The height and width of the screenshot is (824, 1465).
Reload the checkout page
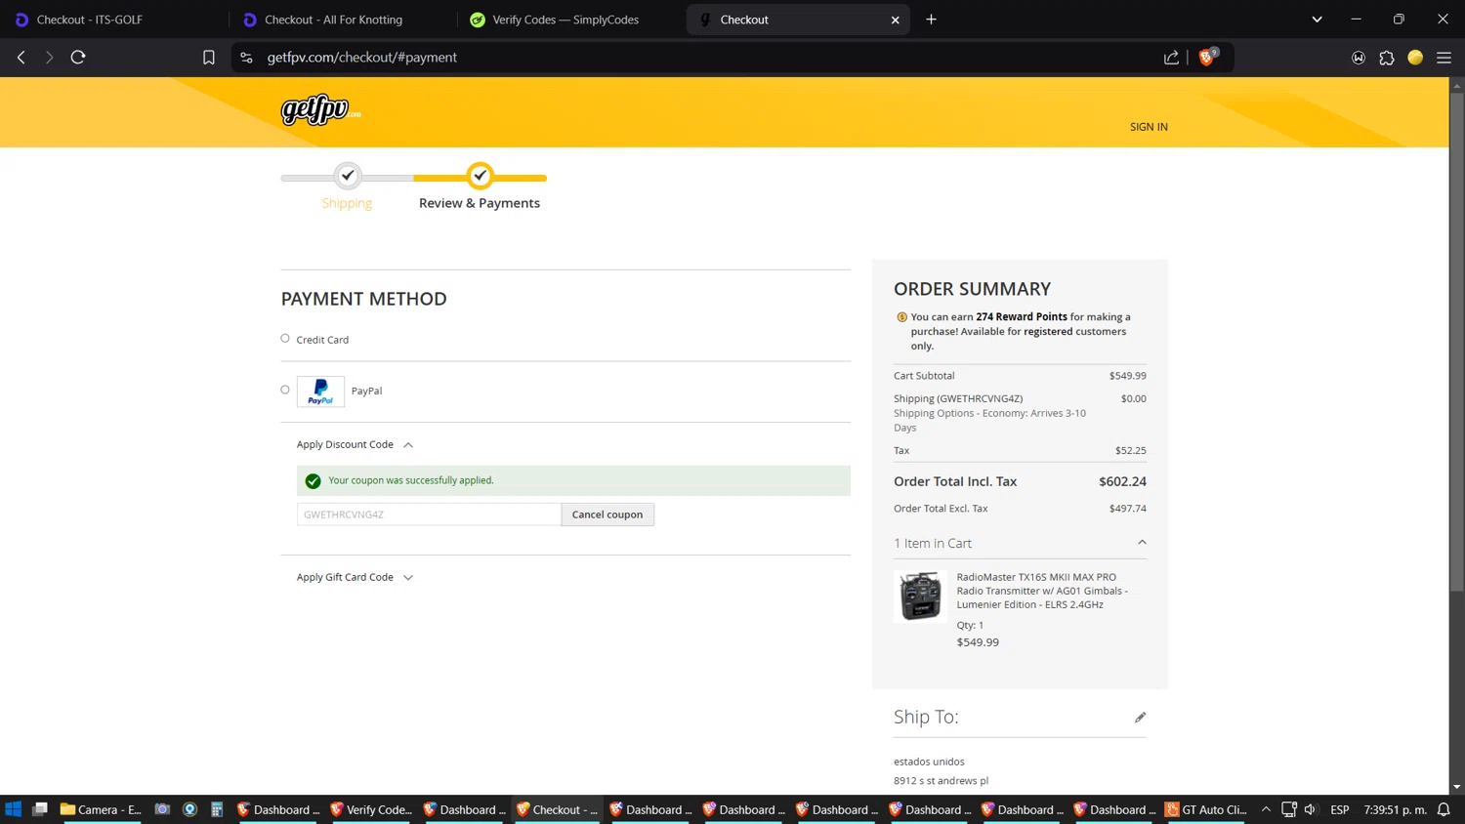[x=78, y=58]
